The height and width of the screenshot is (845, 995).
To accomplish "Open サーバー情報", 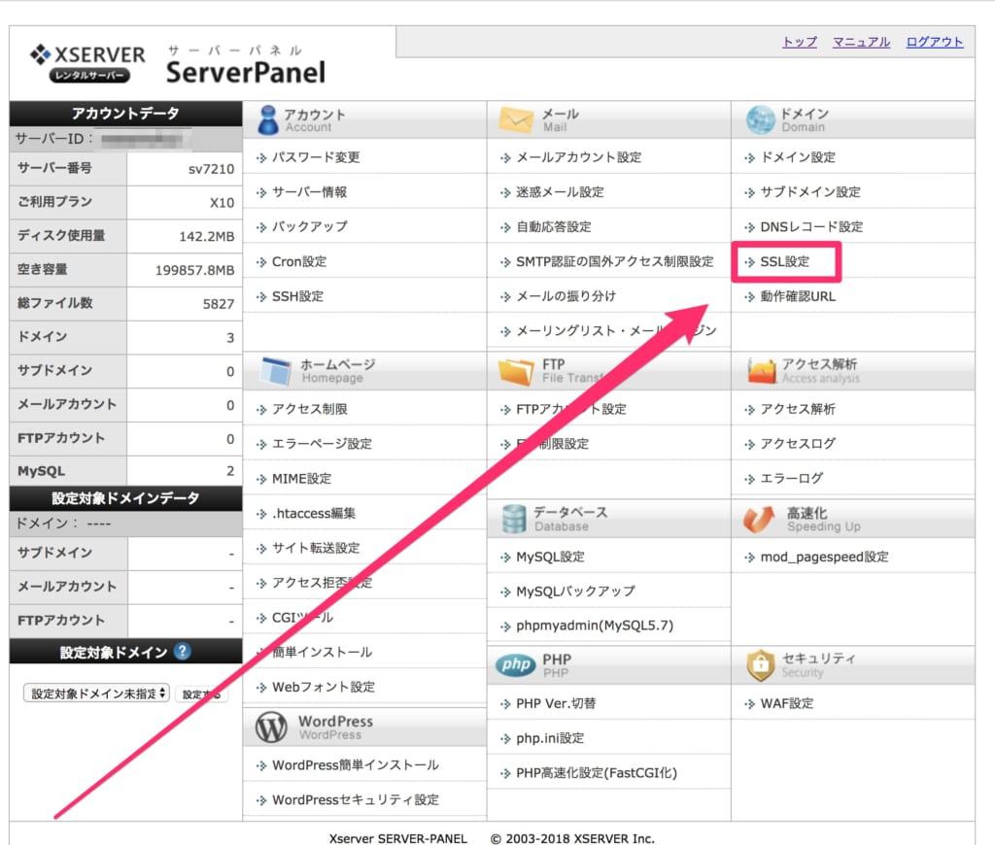I will 309,192.
